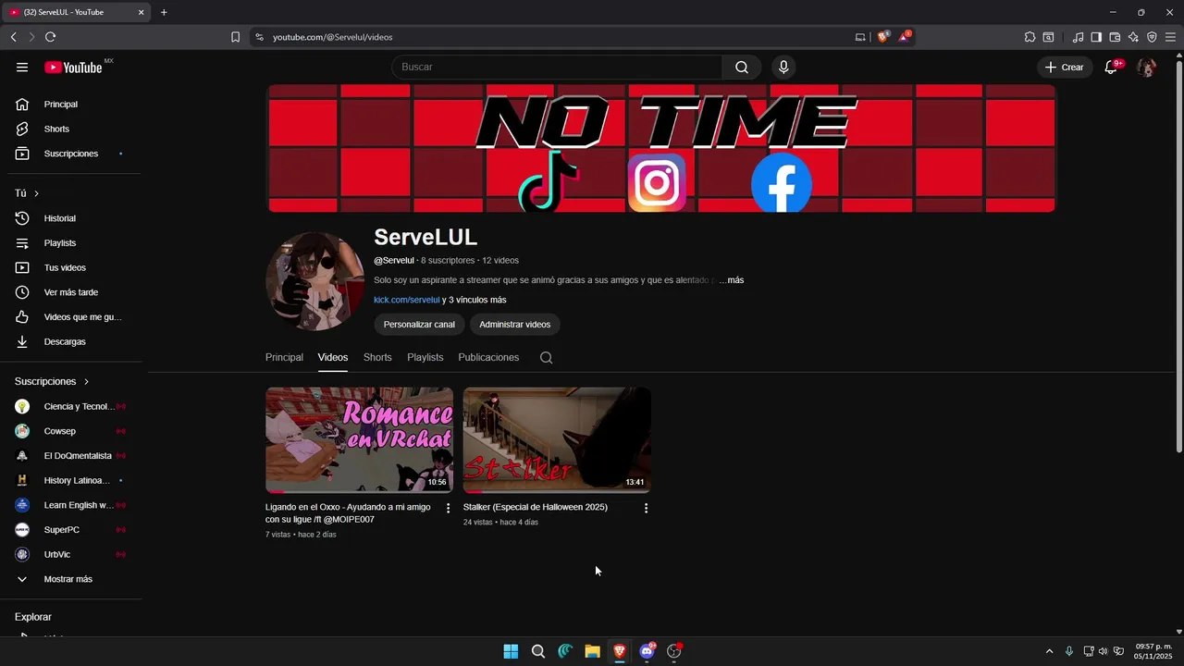
Task: Open browser extensions puzzle icon
Action: click(1030, 37)
